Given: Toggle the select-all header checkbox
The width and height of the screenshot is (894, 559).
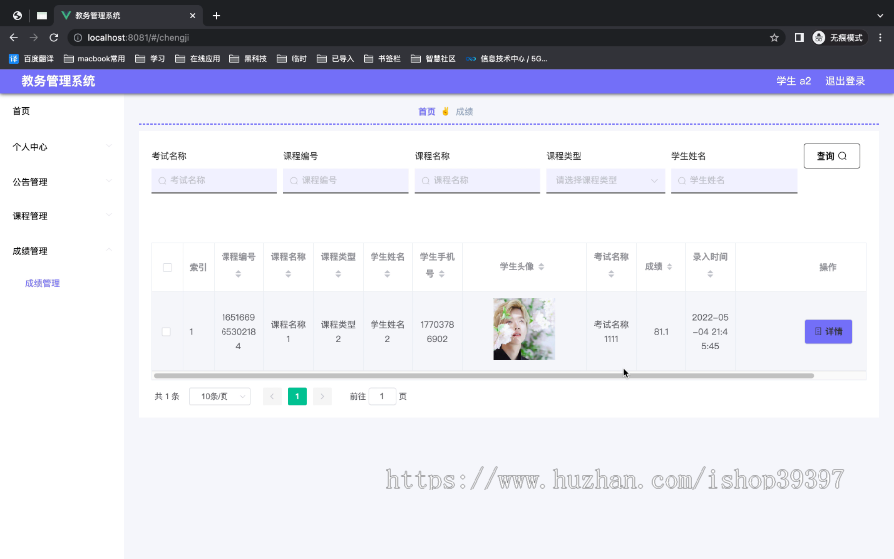Looking at the screenshot, I should 167,267.
